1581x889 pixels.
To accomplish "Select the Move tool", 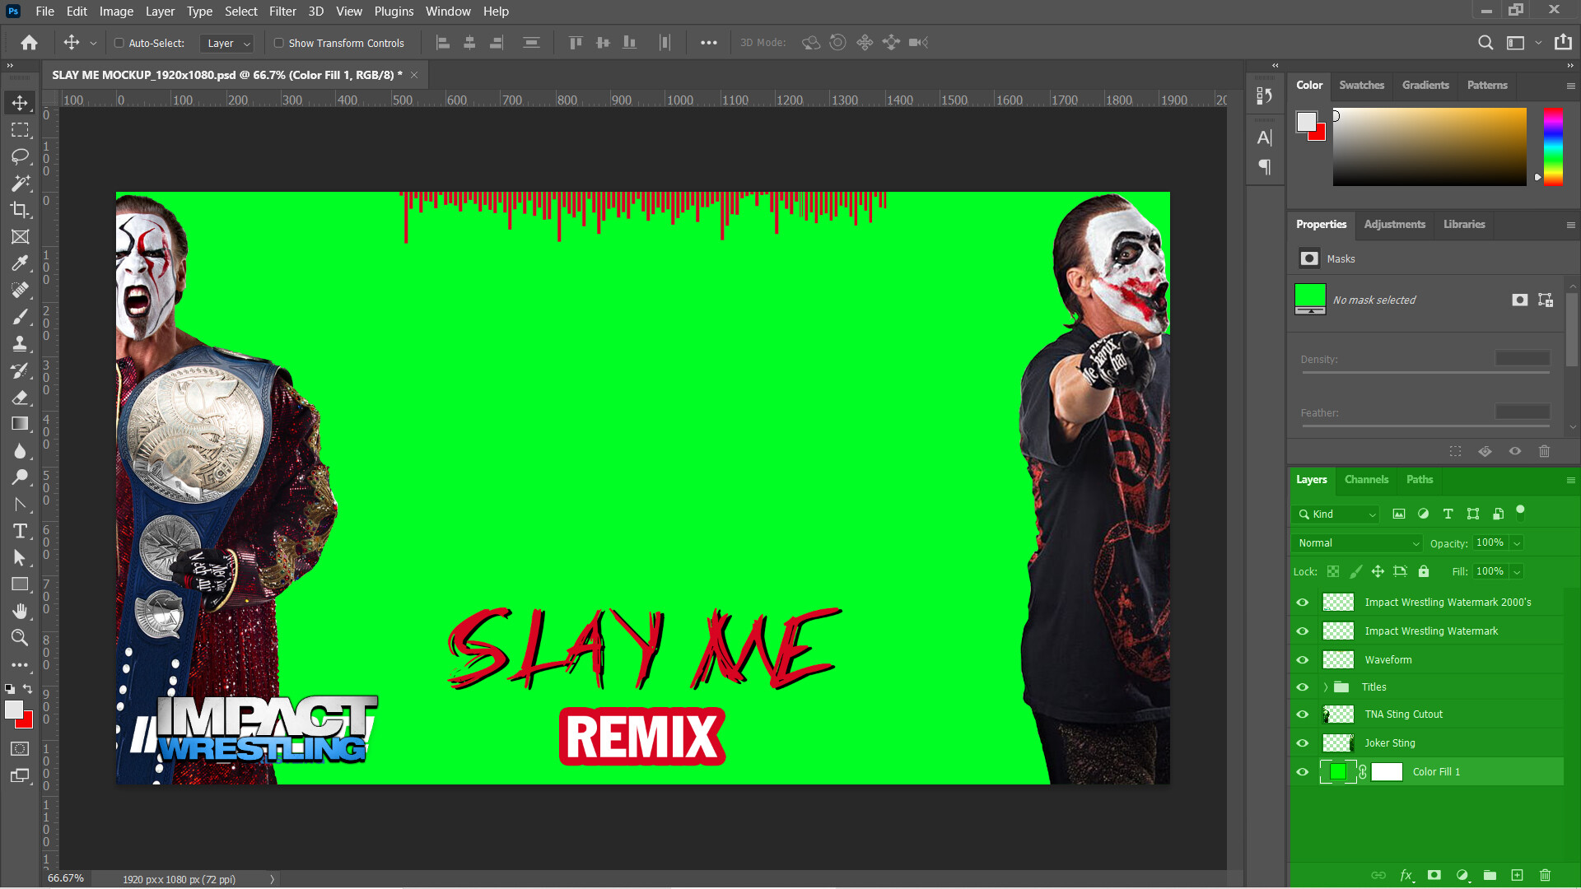I will (20, 103).
